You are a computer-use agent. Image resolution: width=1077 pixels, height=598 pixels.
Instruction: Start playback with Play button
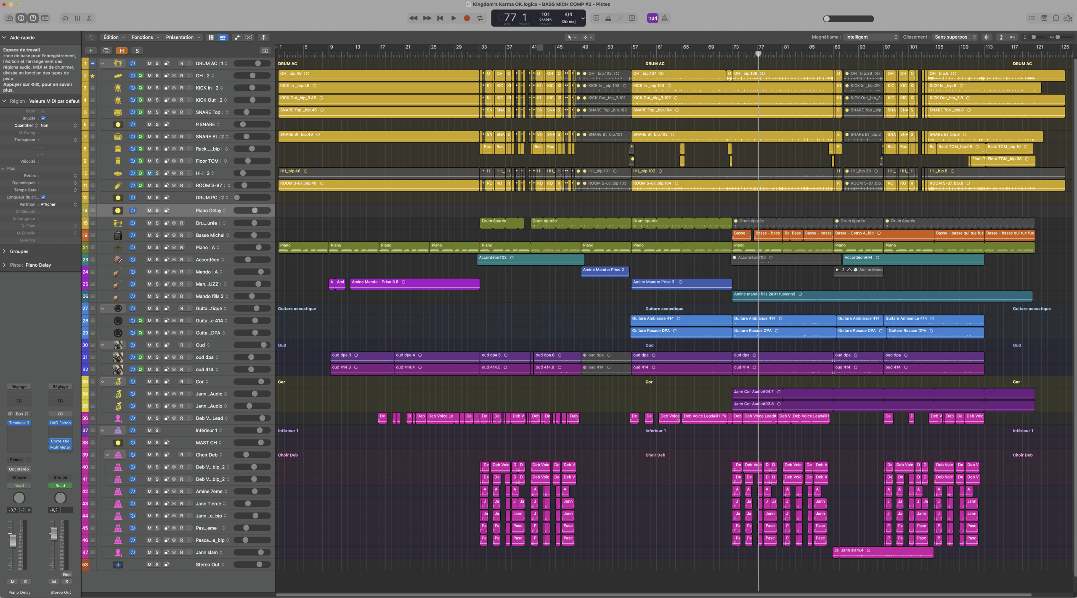454,18
